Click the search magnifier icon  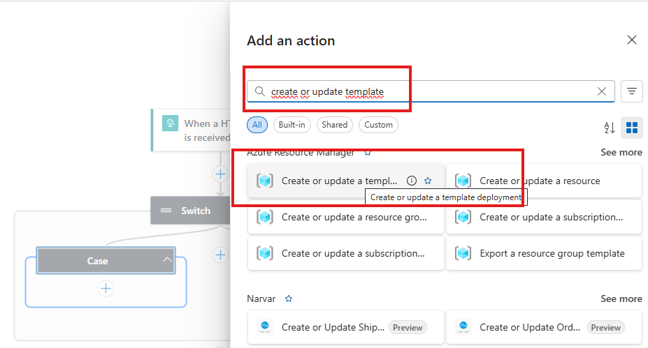point(259,91)
